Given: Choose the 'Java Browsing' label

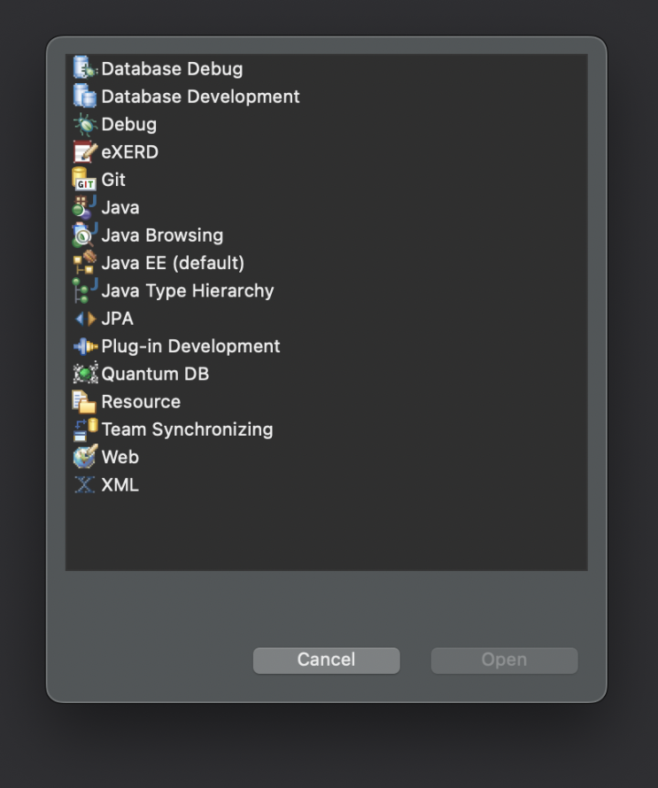Looking at the screenshot, I should (x=162, y=236).
